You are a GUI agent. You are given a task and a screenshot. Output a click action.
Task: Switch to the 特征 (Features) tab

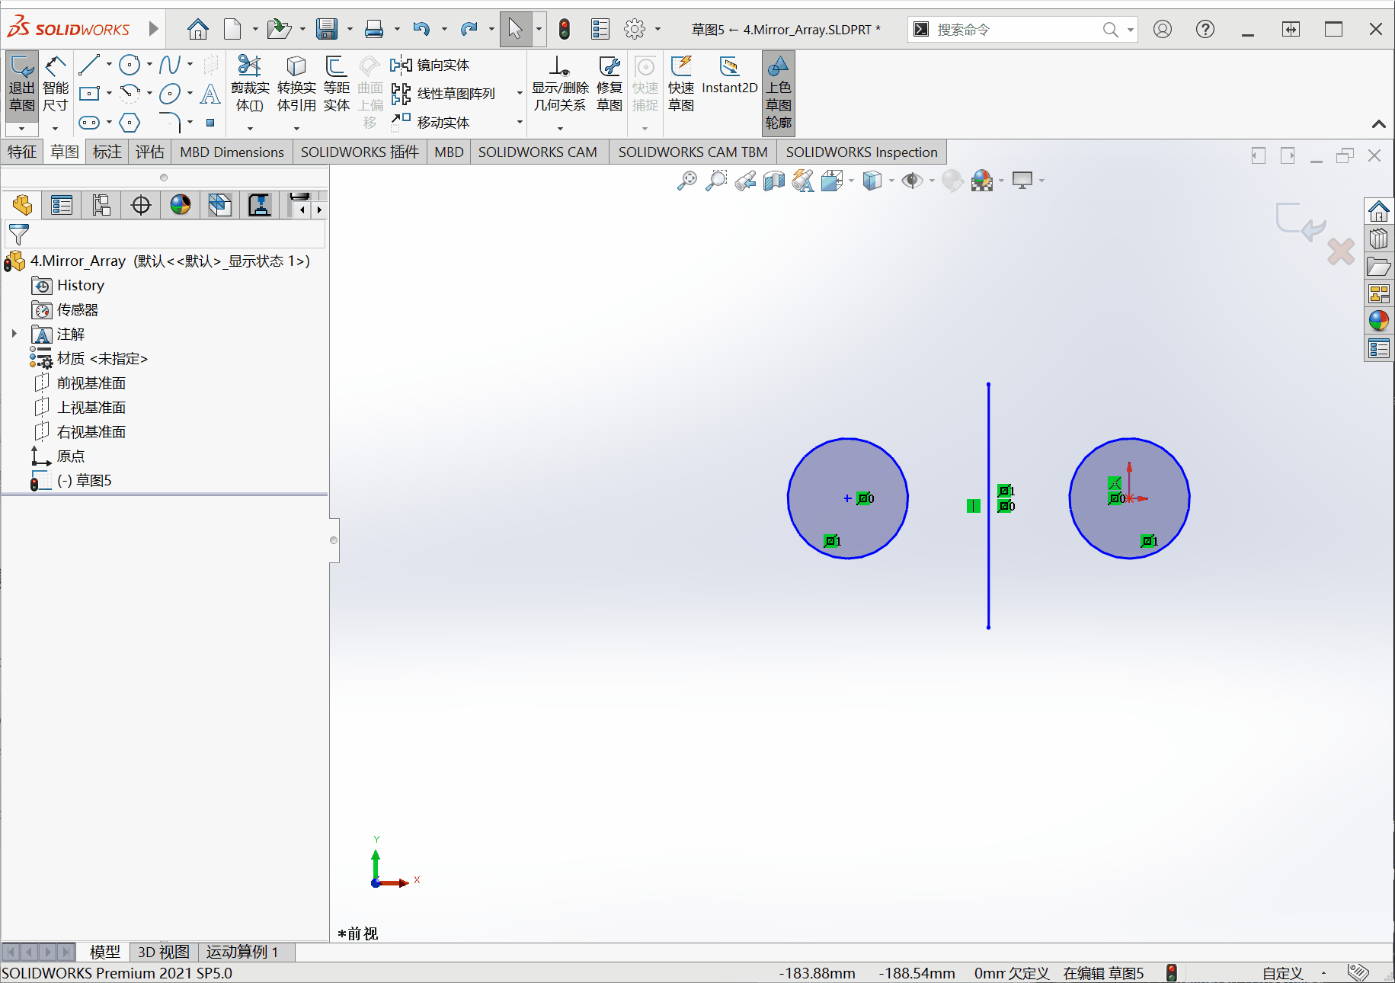coord(21,152)
